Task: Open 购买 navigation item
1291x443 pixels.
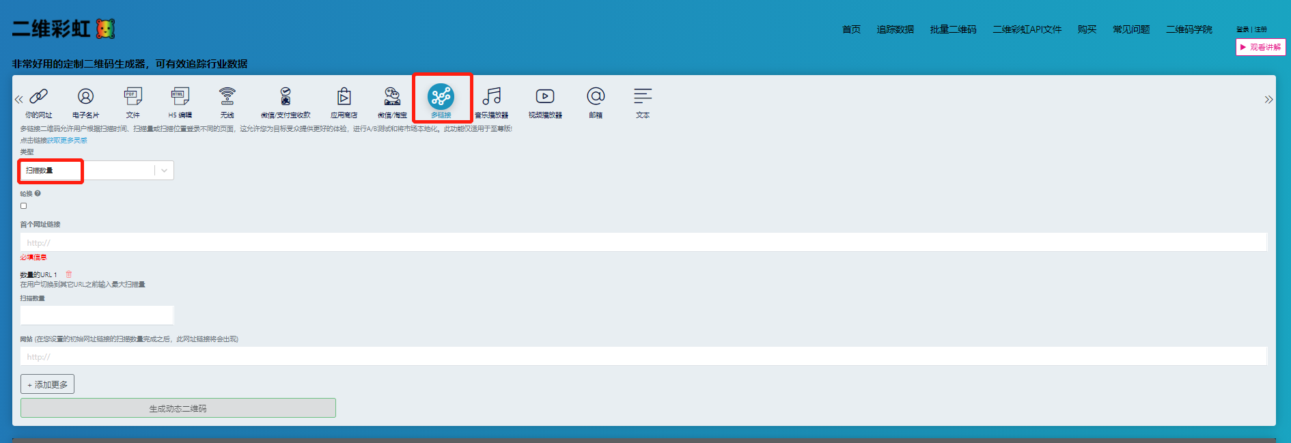Action: (1087, 29)
